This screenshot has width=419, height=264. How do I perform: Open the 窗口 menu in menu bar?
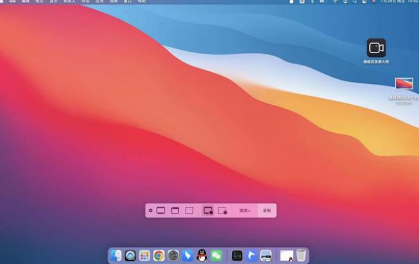pyautogui.click(x=127, y=2)
